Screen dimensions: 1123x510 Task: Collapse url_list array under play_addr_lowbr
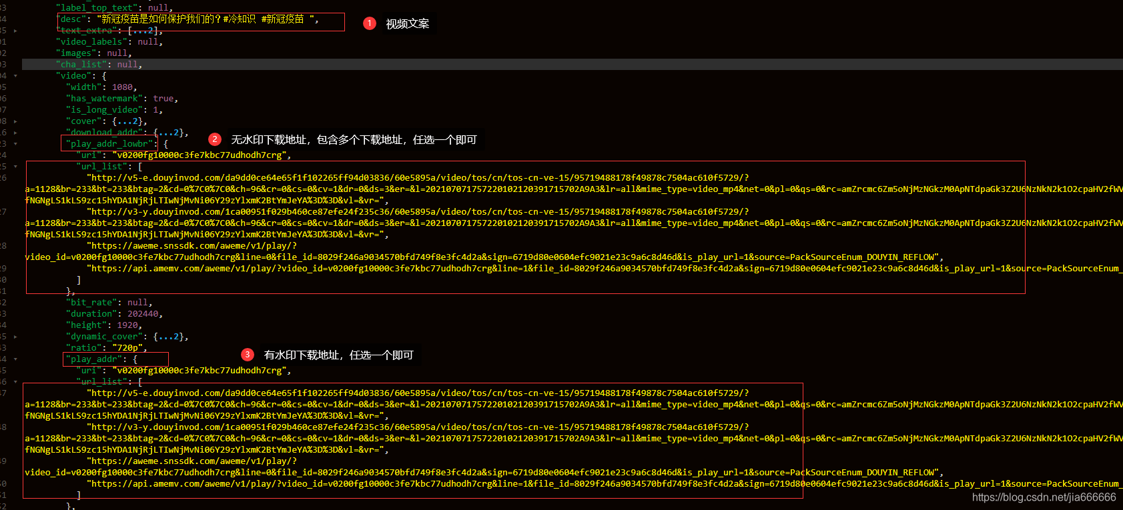[15, 167]
